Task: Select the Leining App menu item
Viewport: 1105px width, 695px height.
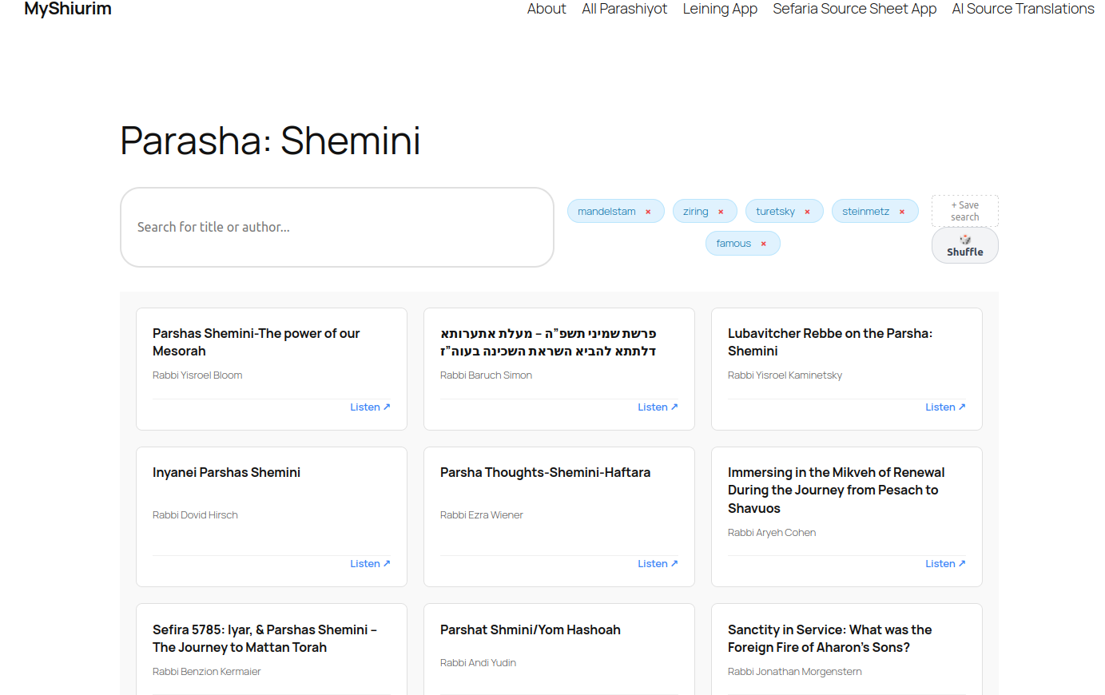Action: click(x=720, y=9)
